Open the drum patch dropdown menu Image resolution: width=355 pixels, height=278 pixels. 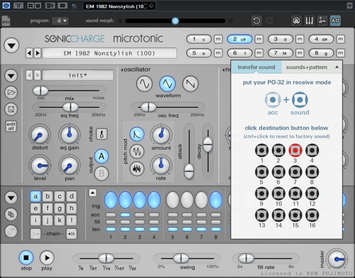coord(11,75)
